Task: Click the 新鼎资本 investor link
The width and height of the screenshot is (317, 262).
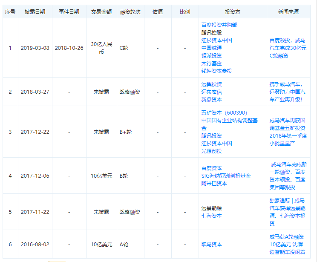Action: click(x=211, y=99)
